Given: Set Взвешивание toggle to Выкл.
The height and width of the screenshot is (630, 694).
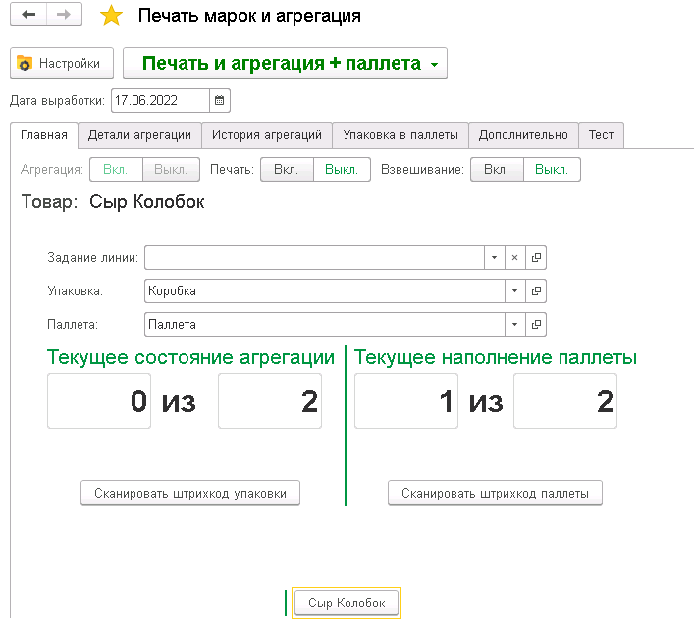Looking at the screenshot, I should [552, 170].
